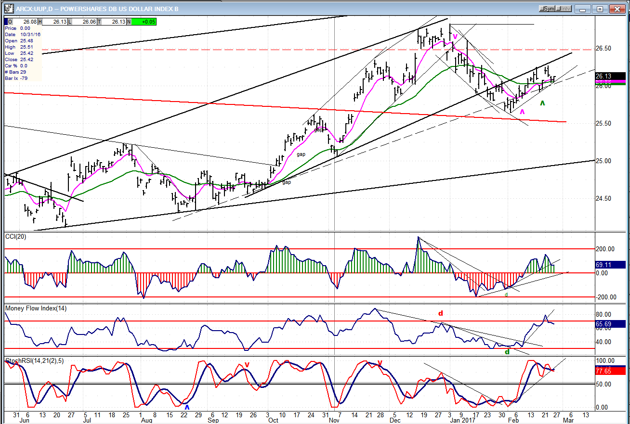Click the chart window icon in title bar
630x424 pixels.
pos(8,9)
